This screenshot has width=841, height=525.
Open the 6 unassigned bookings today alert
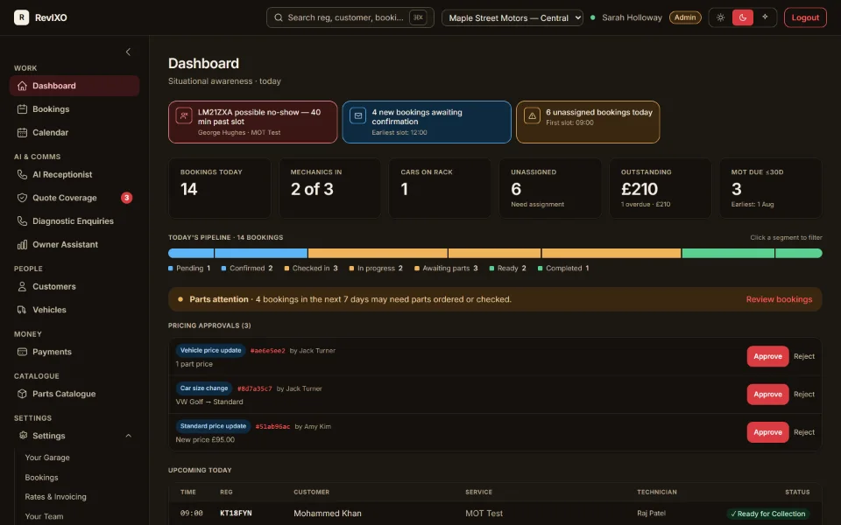(588, 122)
